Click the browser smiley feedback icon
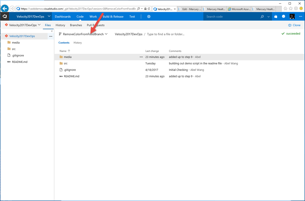The height and width of the screenshot is (201, 305). [x=301, y=8]
